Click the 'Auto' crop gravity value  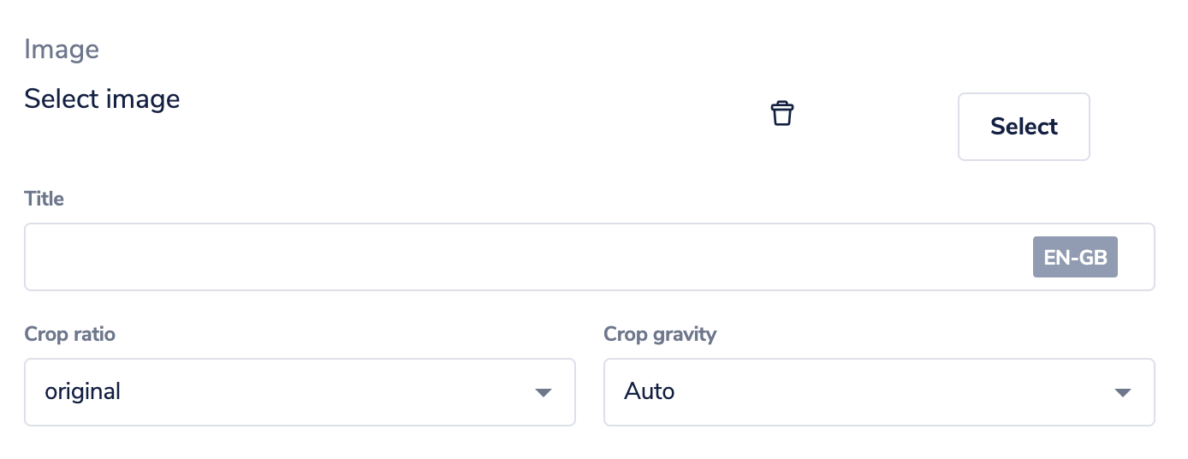click(x=650, y=392)
